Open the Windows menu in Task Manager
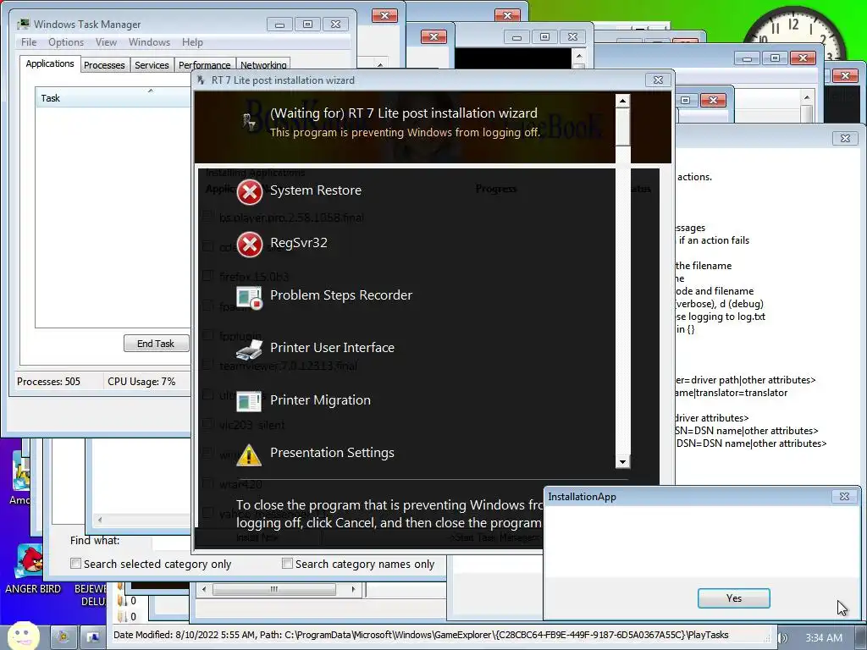Screen dimensions: 867x650 pyautogui.click(x=149, y=42)
